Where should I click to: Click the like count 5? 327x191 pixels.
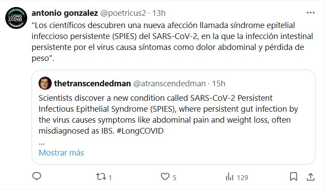(x=174, y=177)
